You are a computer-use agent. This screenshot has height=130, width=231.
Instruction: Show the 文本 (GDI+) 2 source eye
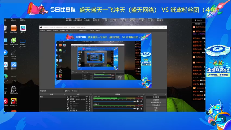87,103
